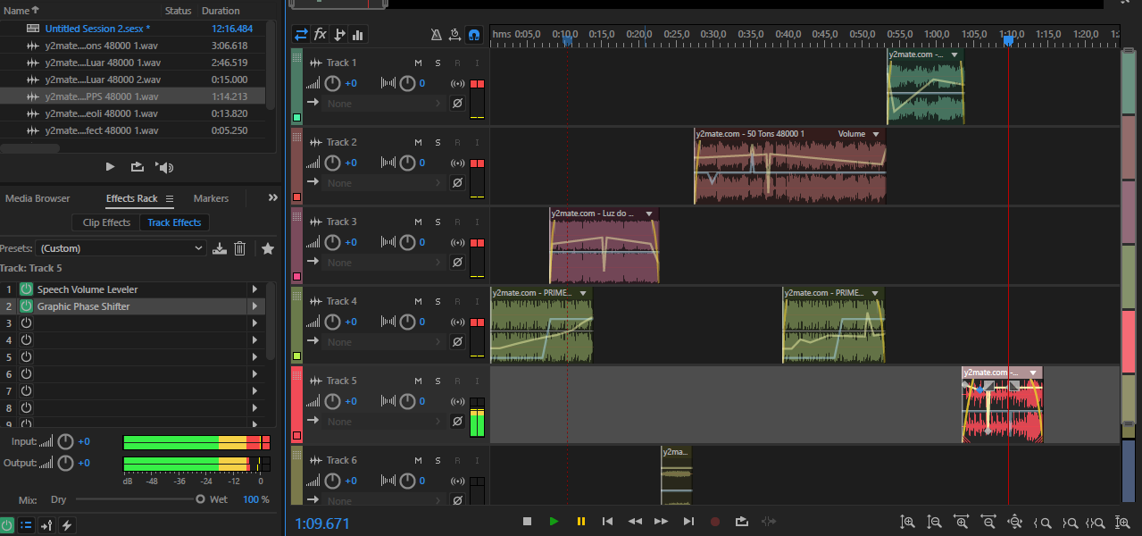Viewport: 1142px width, 536px height.
Task: Click Track 3 pan knob
Action: [407, 243]
